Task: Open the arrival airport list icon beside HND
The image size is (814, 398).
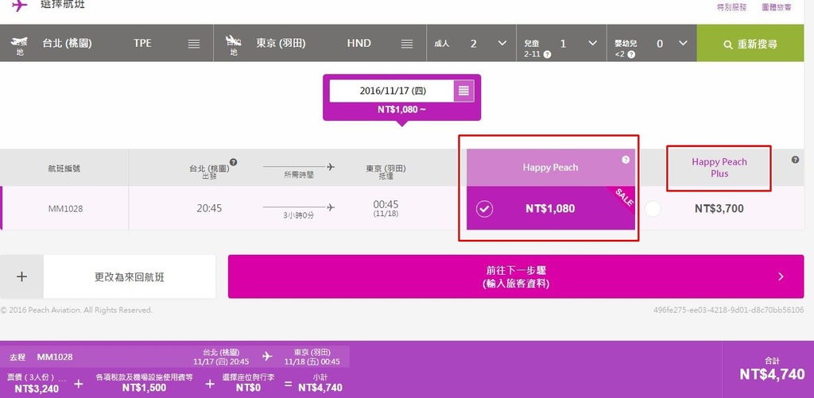Action: pyautogui.click(x=407, y=44)
